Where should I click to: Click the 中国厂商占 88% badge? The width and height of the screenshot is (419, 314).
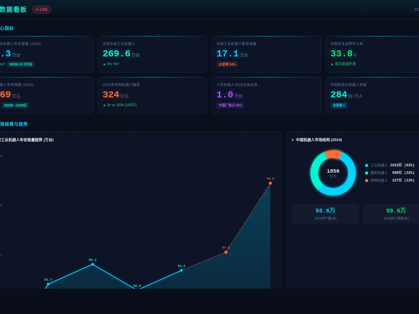230,105
